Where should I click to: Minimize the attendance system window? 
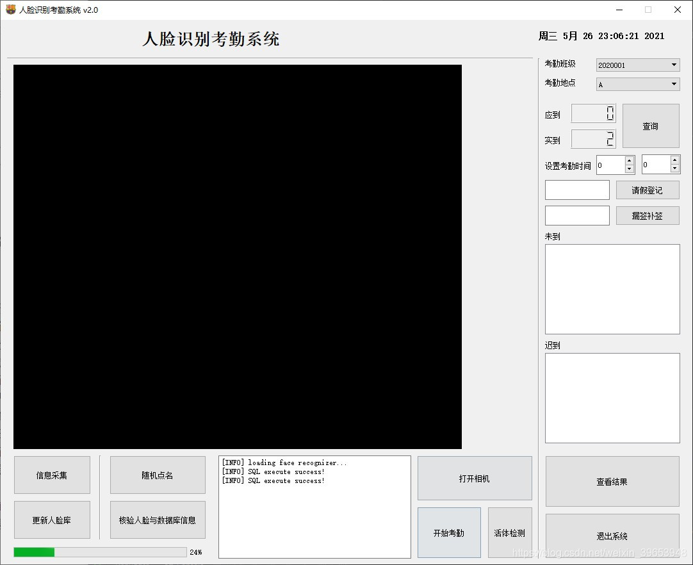coord(619,10)
